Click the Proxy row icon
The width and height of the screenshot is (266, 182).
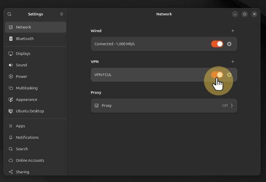pyautogui.click(x=96, y=106)
